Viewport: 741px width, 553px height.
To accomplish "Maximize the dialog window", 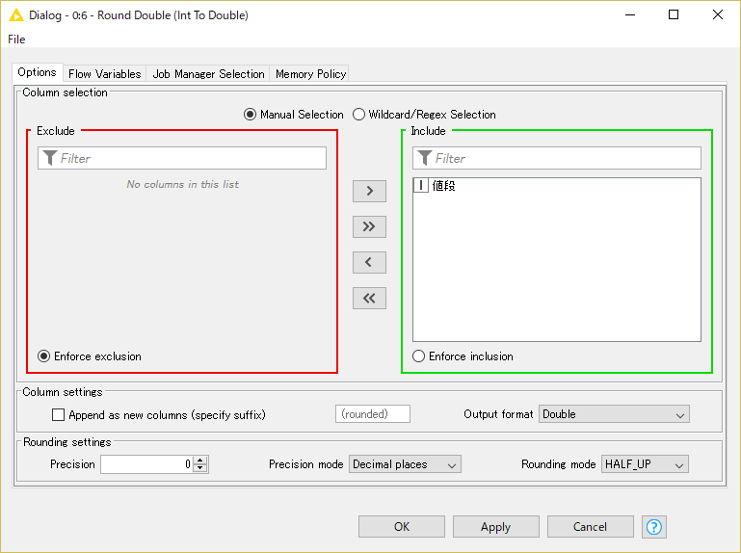I will [674, 15].
